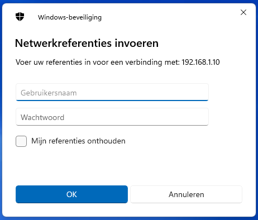
Task: Click the Netwerkreferenties invoeren heading
Action: click(x=87, y=43)
